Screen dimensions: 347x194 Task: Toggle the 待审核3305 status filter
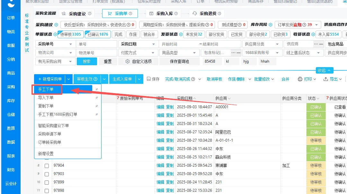click(71, 34)
